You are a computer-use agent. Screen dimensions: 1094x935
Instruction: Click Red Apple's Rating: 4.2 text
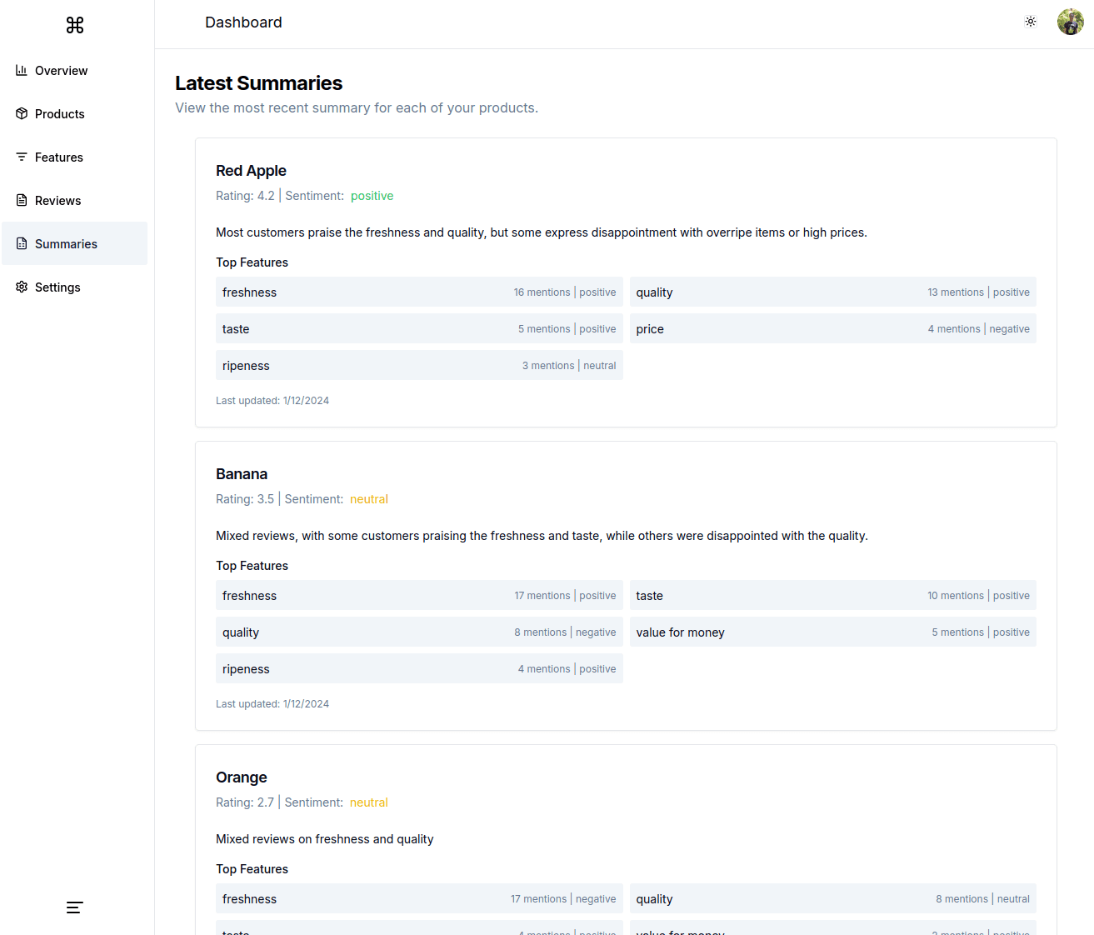click(245, 196)
